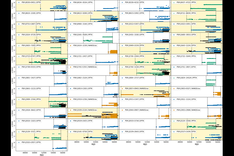Select the 'PSR J1911-1114 | EPTA' legend label
Viewport: 234px width, 156px height.
pos(186,99)
